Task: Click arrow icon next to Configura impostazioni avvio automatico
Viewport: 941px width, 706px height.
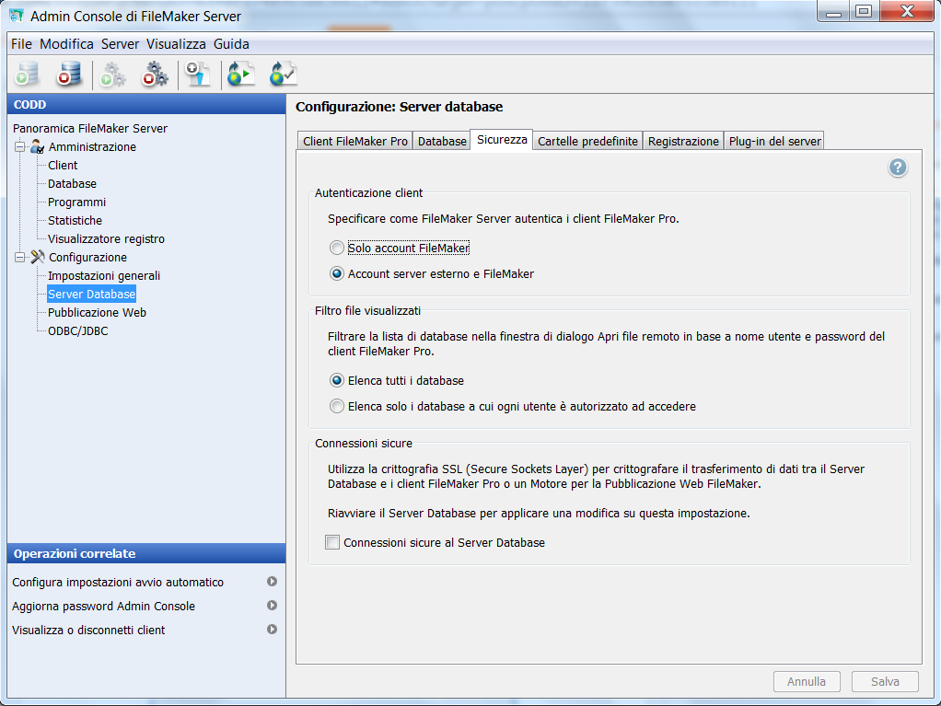Action: (x=272, y=581)
